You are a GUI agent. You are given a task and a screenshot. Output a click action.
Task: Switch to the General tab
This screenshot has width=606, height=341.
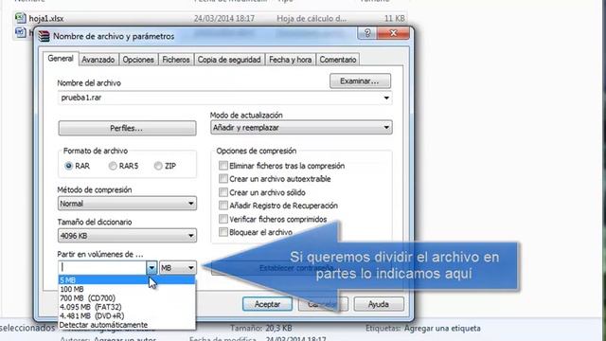61,59
